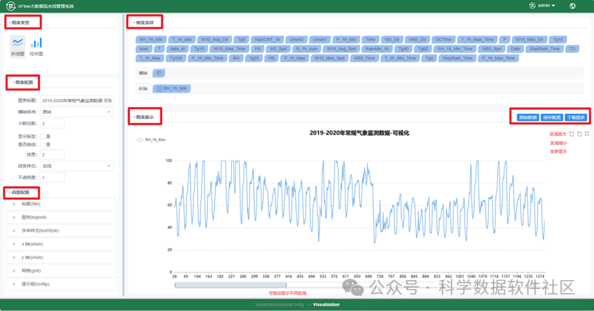Enable the 显示标签 (show labels) checkbox
594x311 pixels.
tap(43, 137)
